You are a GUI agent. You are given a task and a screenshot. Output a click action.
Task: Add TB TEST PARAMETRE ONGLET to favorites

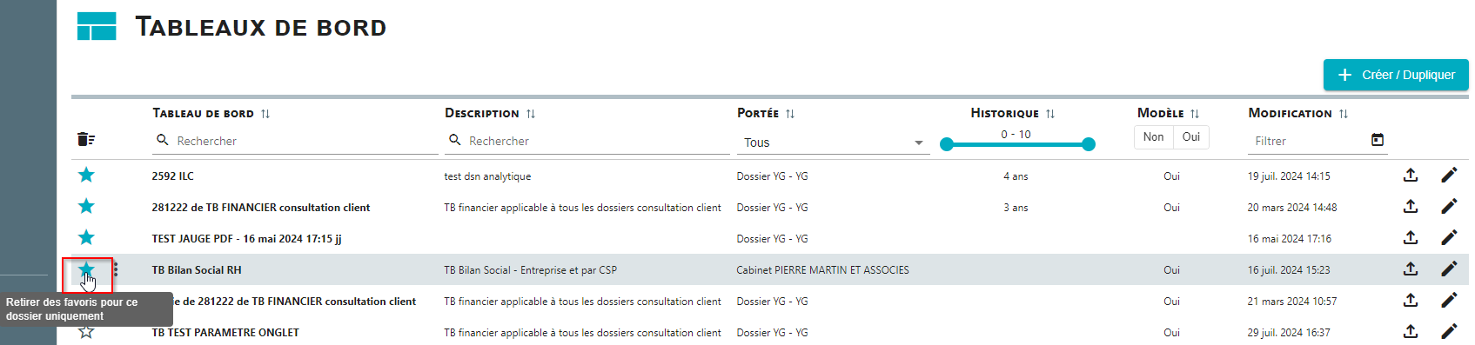[x=86, y=332]
